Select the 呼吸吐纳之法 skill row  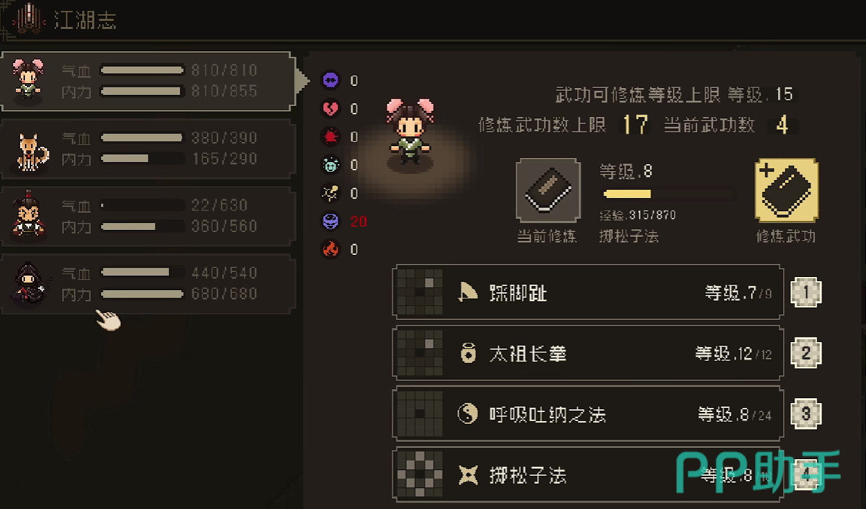tap(587, 414)
